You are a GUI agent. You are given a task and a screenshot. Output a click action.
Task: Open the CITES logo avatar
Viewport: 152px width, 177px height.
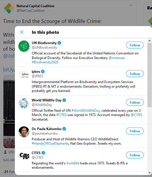[24, 156]
